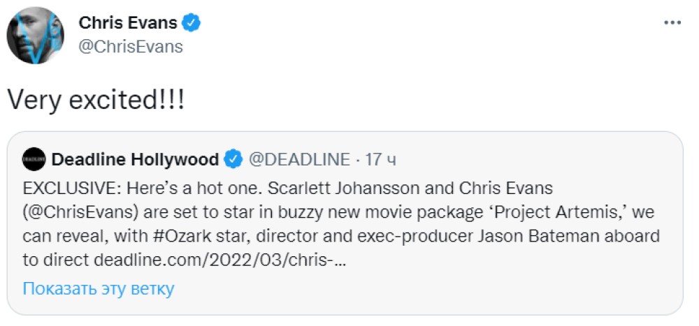The image size is (699, 326).
Task: Click the @ChrisEvans handle under the name
Action: (x=131, y=47)
